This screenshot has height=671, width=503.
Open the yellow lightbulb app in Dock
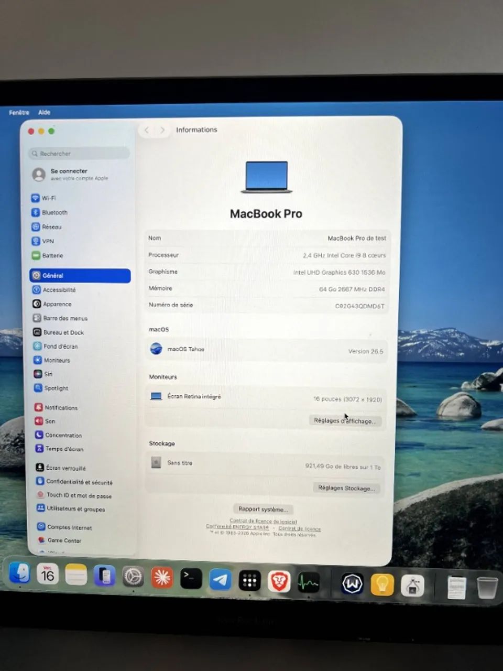click(382, 585)
